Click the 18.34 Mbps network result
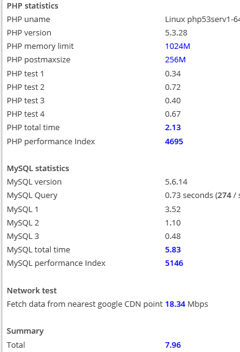Image resolution: width=240 pixels, height=352 pixels. (186, 304)
